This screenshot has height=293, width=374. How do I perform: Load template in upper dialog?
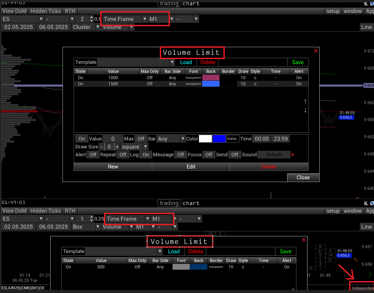186,62
